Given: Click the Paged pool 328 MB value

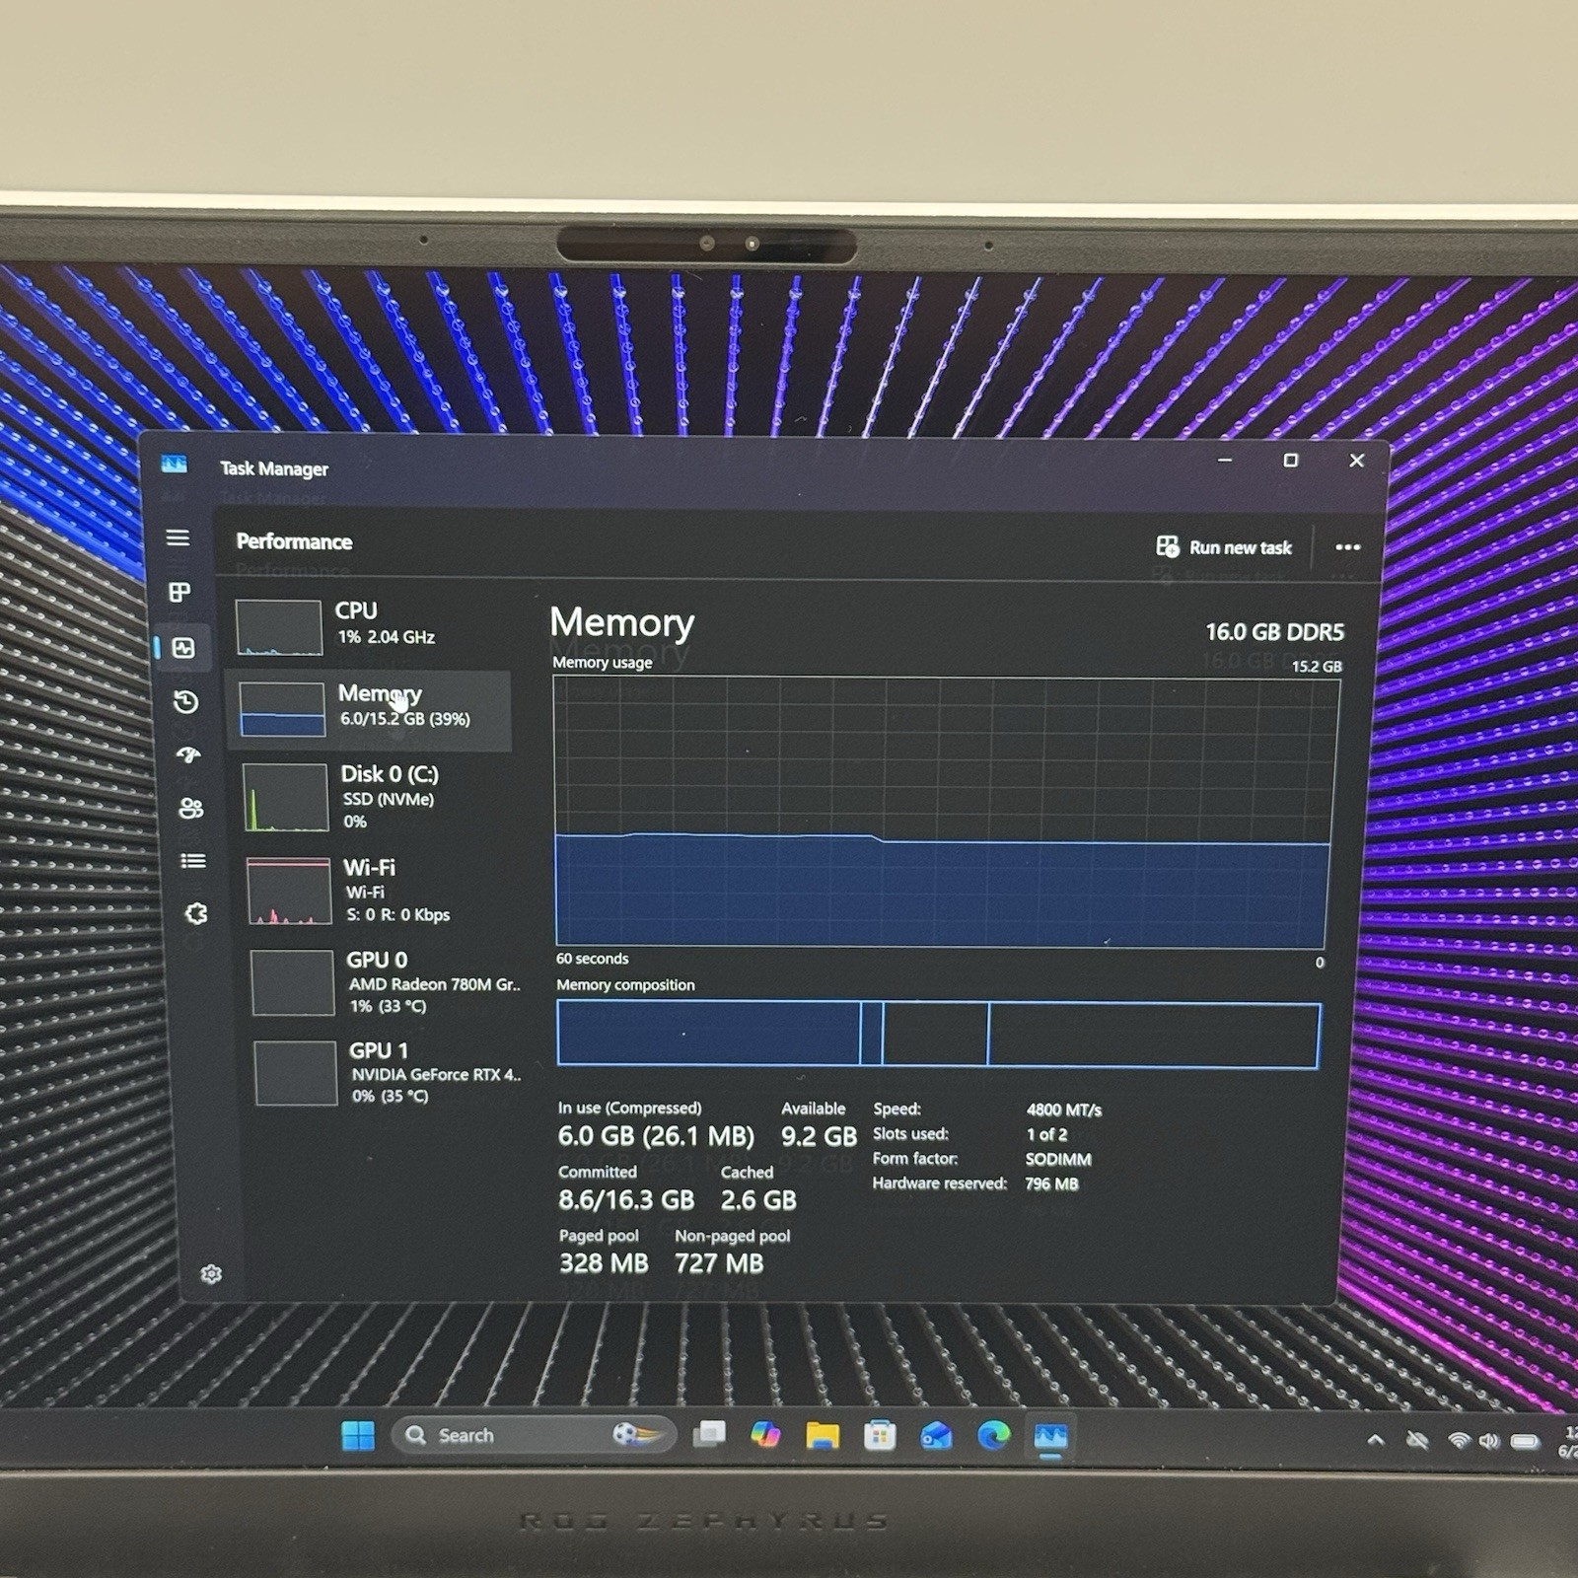Looking at the screenshot, I should point(604,1263).
